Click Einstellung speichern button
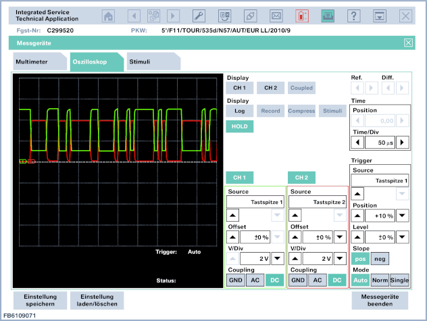This screenshot has height=321, width=427. click(40, 300)
